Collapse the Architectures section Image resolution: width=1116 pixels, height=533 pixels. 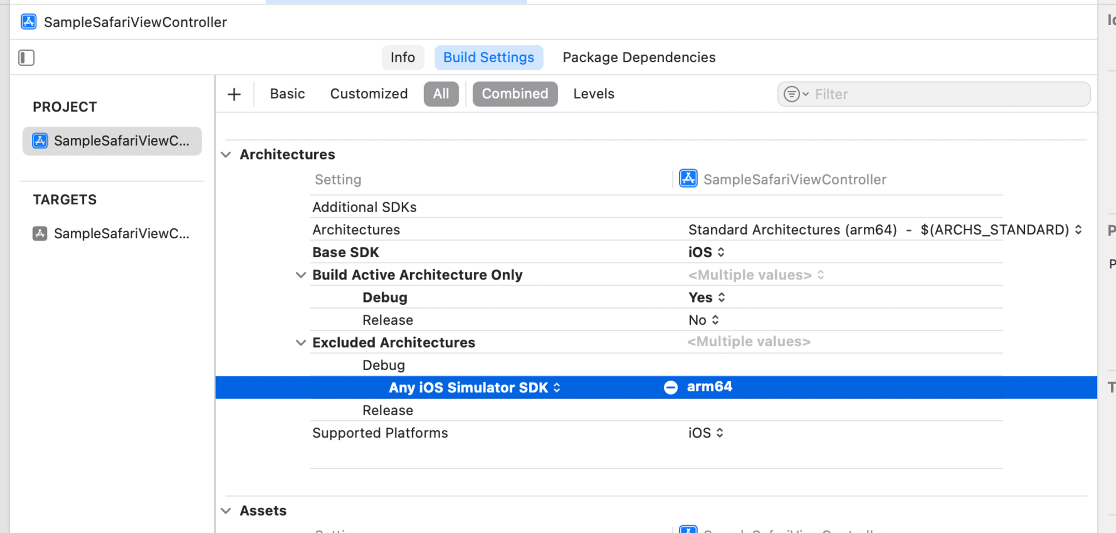[x=226, y=155]
